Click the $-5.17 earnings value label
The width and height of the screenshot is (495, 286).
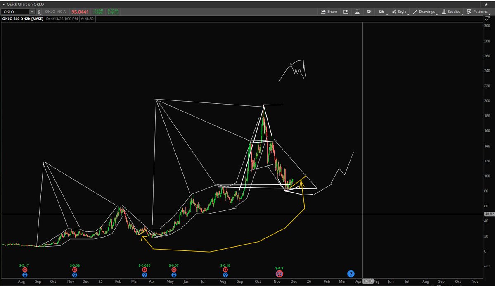[x=24, y=265]
